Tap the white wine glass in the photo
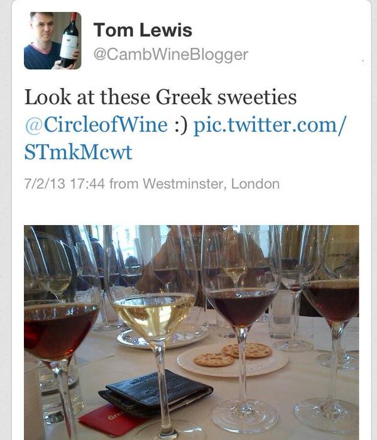Viewport: 377px width, 440px height. point(153,314)
